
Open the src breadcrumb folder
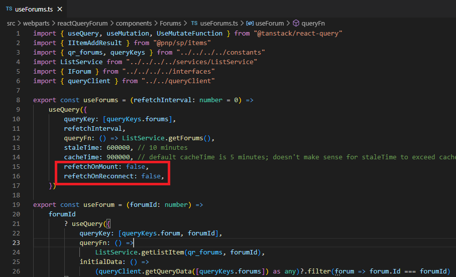[x=12, y=23]
